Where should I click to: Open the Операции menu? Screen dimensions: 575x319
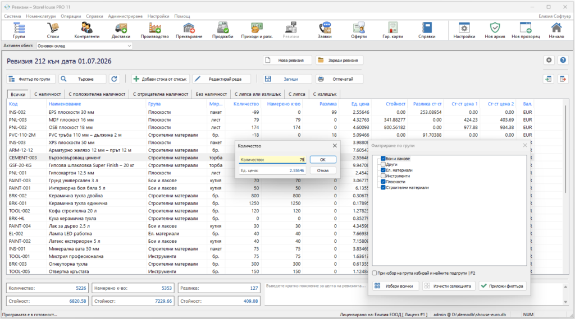(71, 16)
